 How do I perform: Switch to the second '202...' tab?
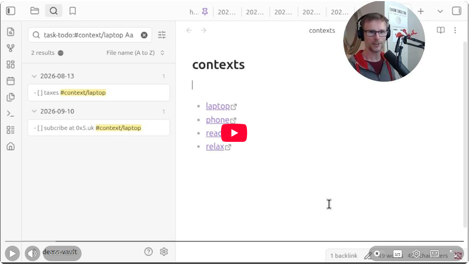(255, 12)
